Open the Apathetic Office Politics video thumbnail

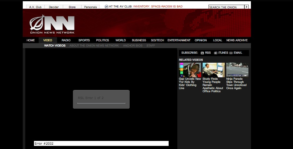pyautogui.click(x=214, y=70)
